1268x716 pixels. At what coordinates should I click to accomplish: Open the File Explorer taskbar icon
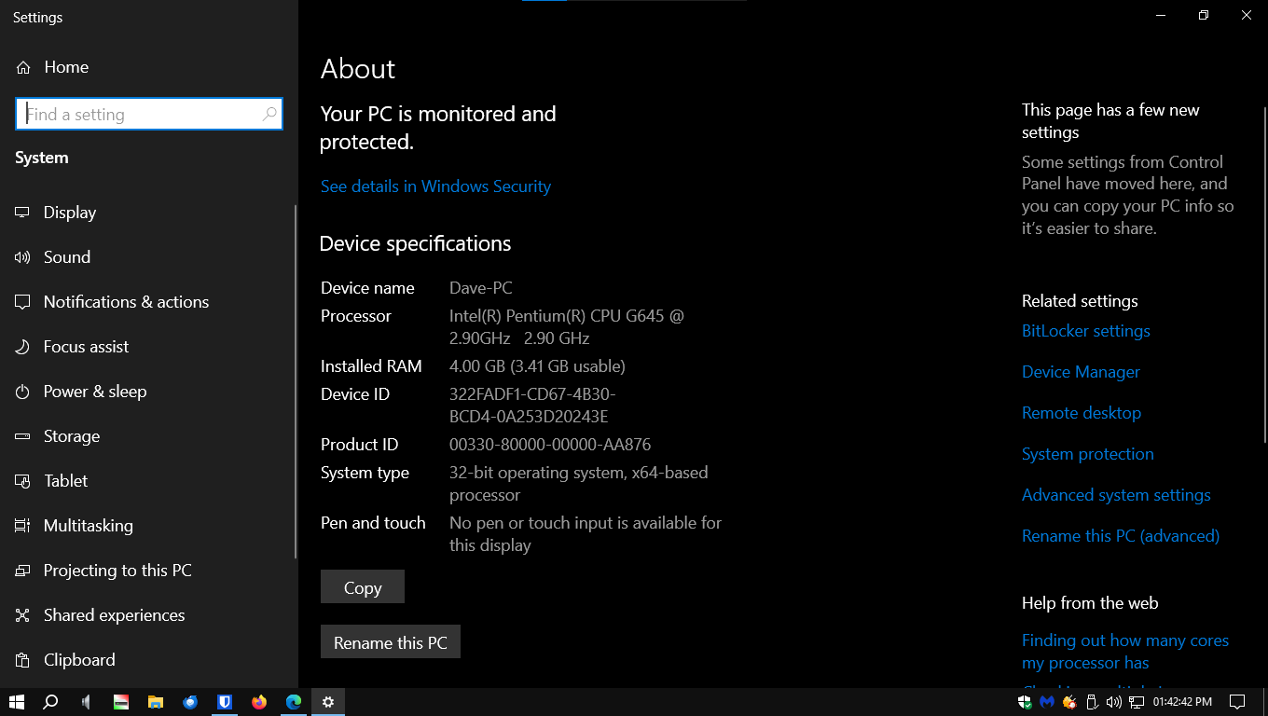pos(156,702)
